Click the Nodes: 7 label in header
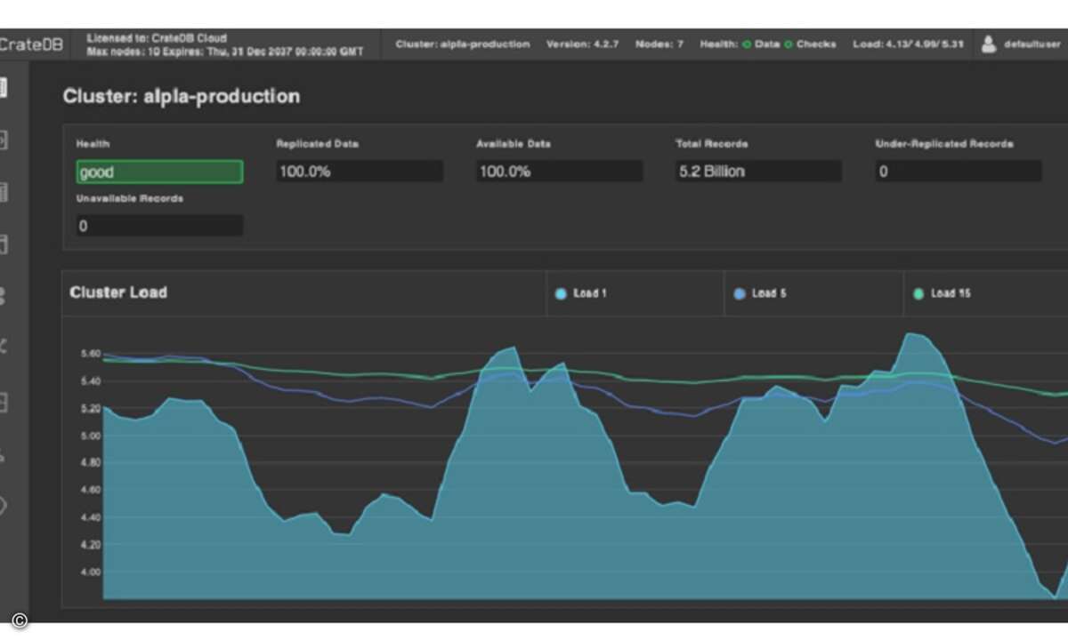 (x=659, y=44)
